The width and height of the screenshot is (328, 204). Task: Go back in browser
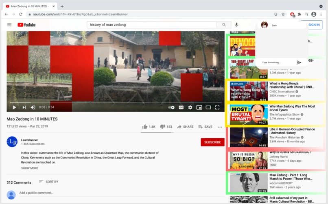pos(6,14)
